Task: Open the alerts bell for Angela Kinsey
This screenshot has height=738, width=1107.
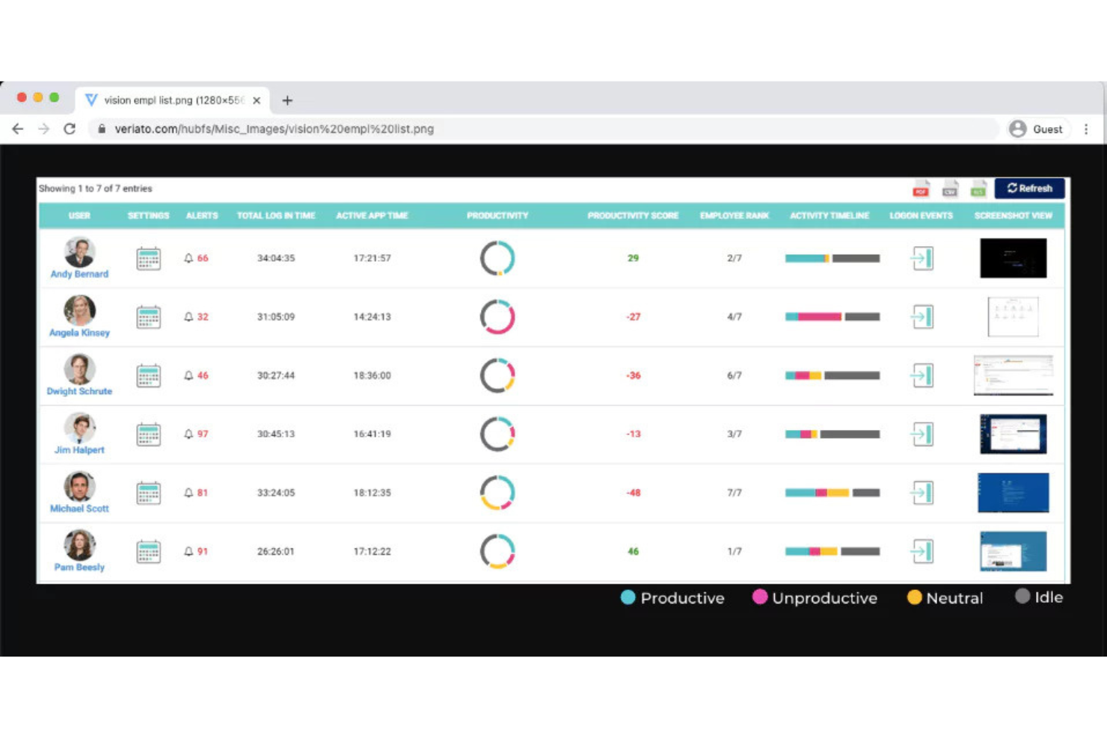Action: tap(196, 316)
